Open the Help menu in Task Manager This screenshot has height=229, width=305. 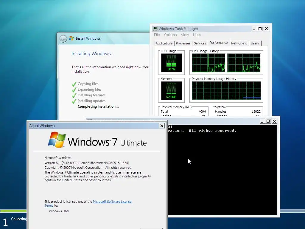(x=197, y=35)
